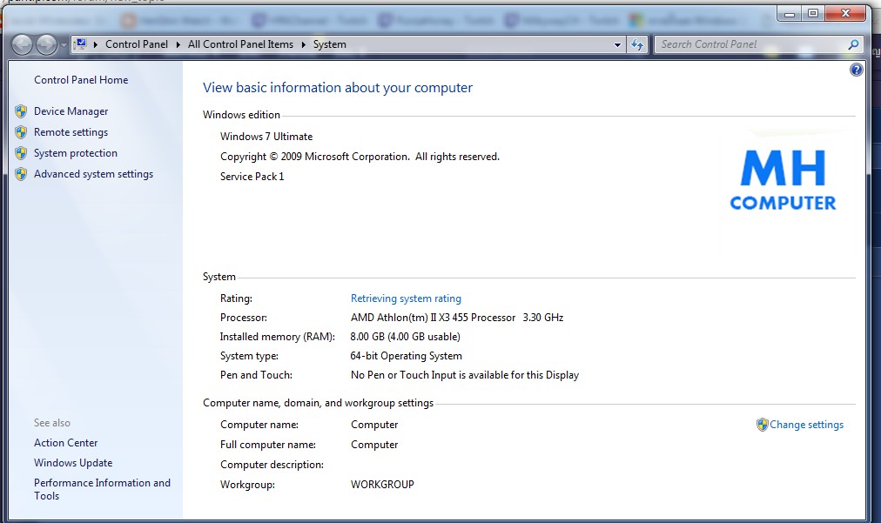This screenshot has height=523, width=881.
Task: Expand the arrow after Control Panel breadcrumb
Action: 178,44
